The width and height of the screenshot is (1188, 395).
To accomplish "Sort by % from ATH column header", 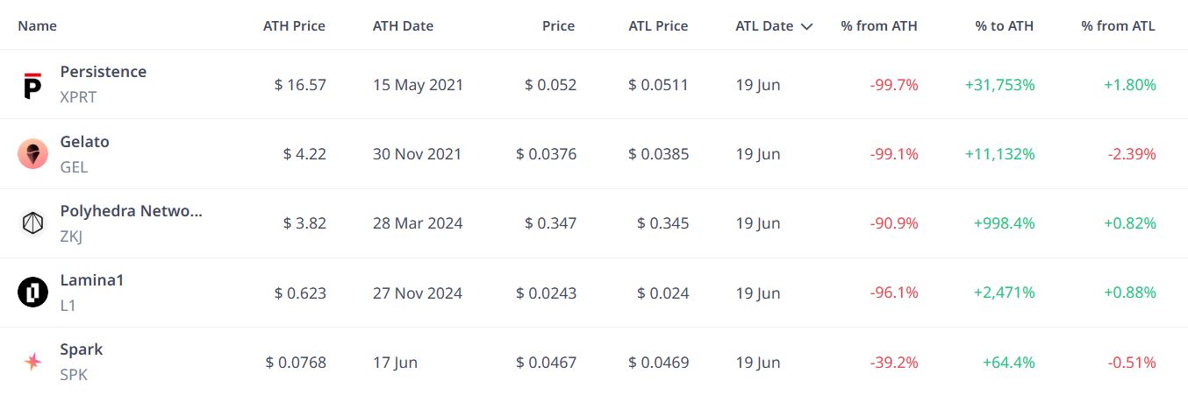I will (879, 26).
